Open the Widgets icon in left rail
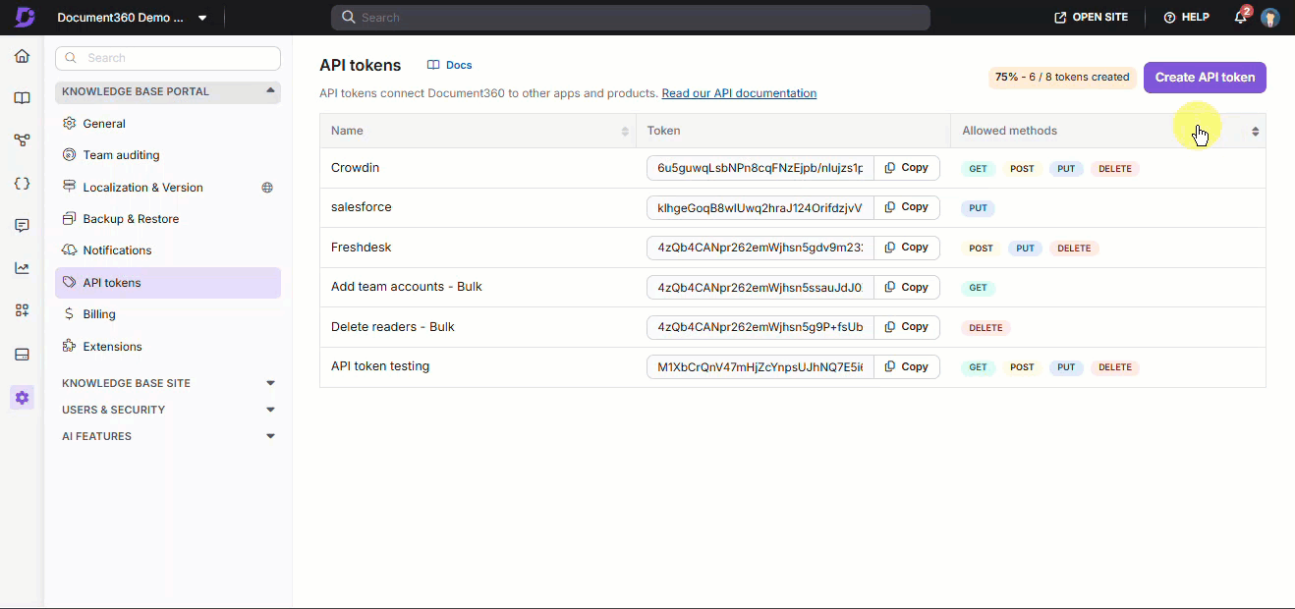This screenshot has width=1295, height=609. tap(22, 310)
